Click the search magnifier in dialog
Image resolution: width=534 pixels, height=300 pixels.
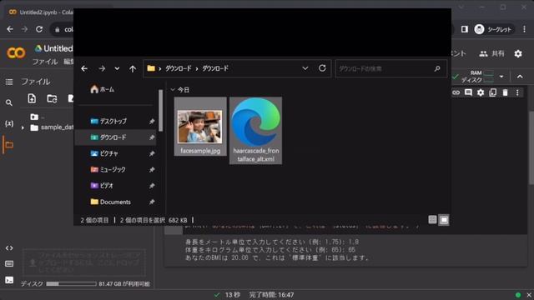click(437, 68)
